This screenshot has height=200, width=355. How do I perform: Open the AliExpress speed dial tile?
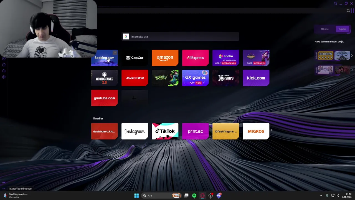click(x=195, y=58)
